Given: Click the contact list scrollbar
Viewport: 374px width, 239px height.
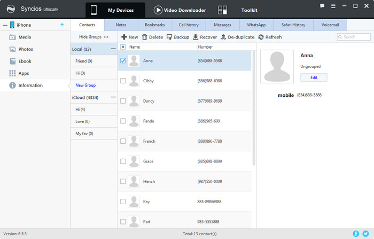Looking at the screenshot, I should click(x=254, y=108).
